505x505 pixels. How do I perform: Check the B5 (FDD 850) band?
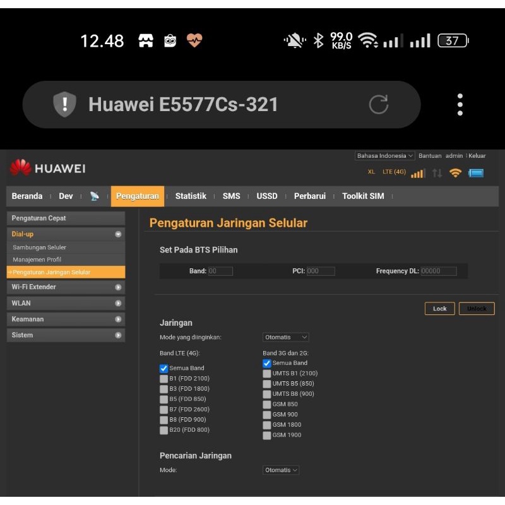point(163,399)
